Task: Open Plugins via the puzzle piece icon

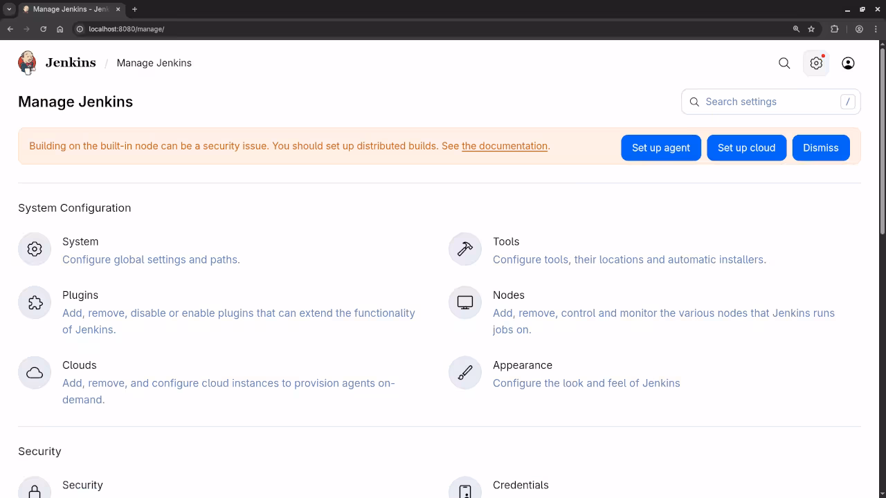Action: pyautogui.click(x=35, y=303)
